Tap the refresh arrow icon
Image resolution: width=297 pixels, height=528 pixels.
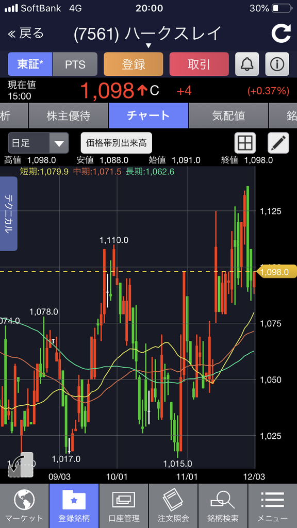[x=281, y=34]
